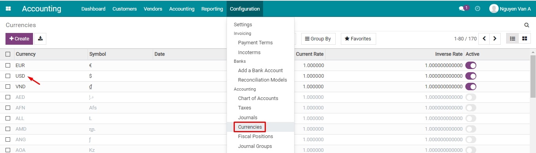The image size is (536, 153).
Task: Go to previous page arrow
Action: [x=484, y=39]
